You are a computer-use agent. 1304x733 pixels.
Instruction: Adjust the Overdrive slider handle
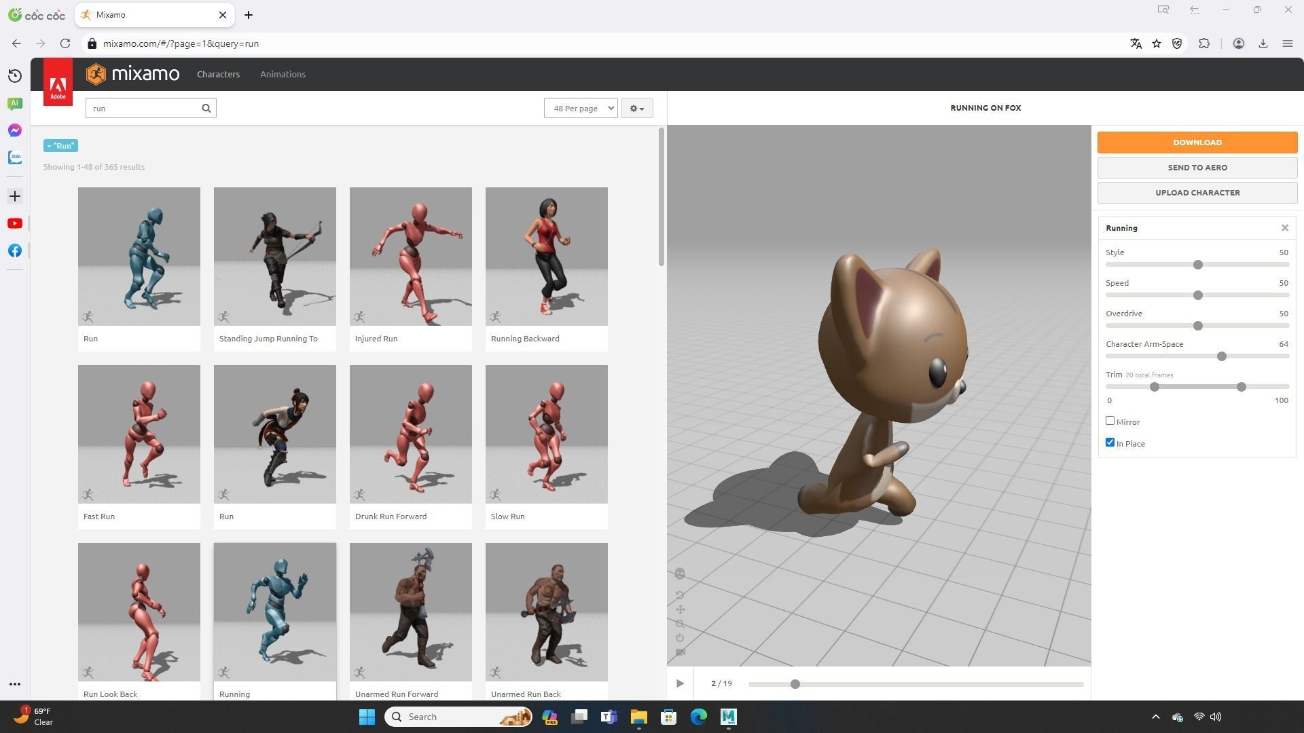tap(1198, 326)
